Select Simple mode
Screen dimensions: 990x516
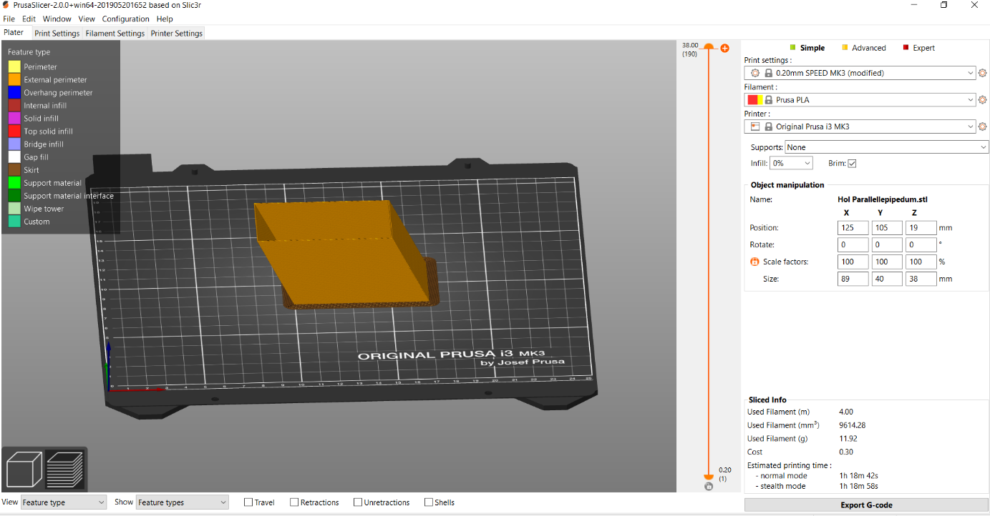(807, 48)
